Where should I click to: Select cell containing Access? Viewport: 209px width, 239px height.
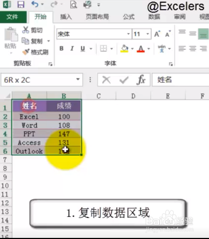[29, 143]
